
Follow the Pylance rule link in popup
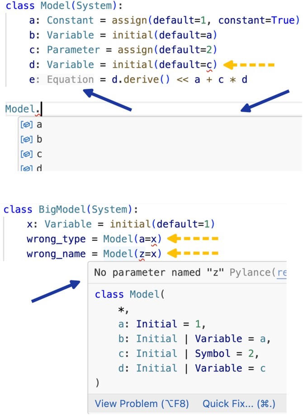(x=282, y=272)
